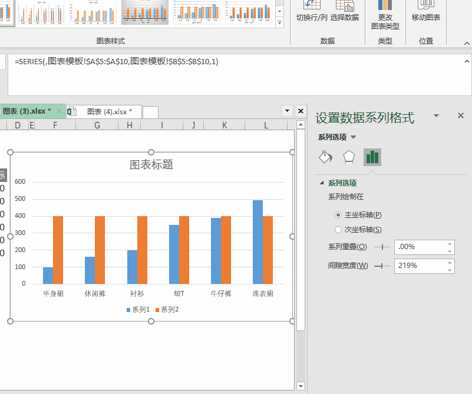Expand the 系列选项 dropdown under pane title
Screen dimensions: 472x394
354,137
